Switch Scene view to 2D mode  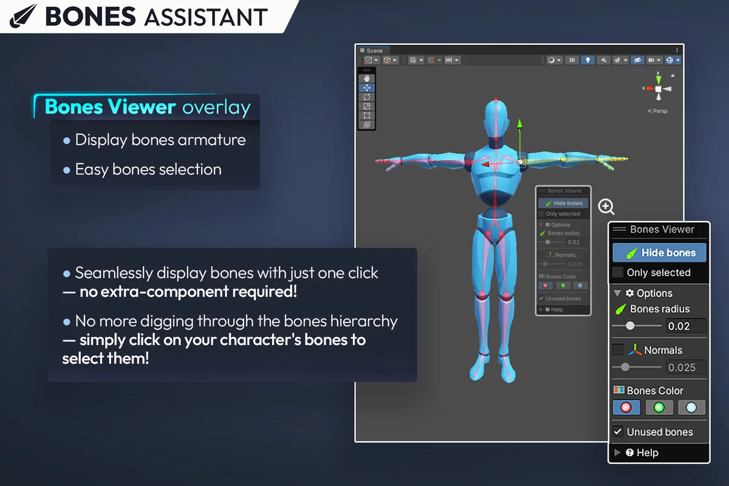coord(573,60)
